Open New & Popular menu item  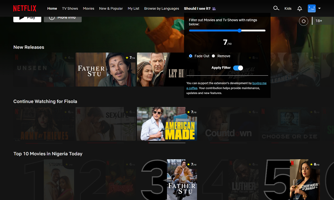point(111,8)
